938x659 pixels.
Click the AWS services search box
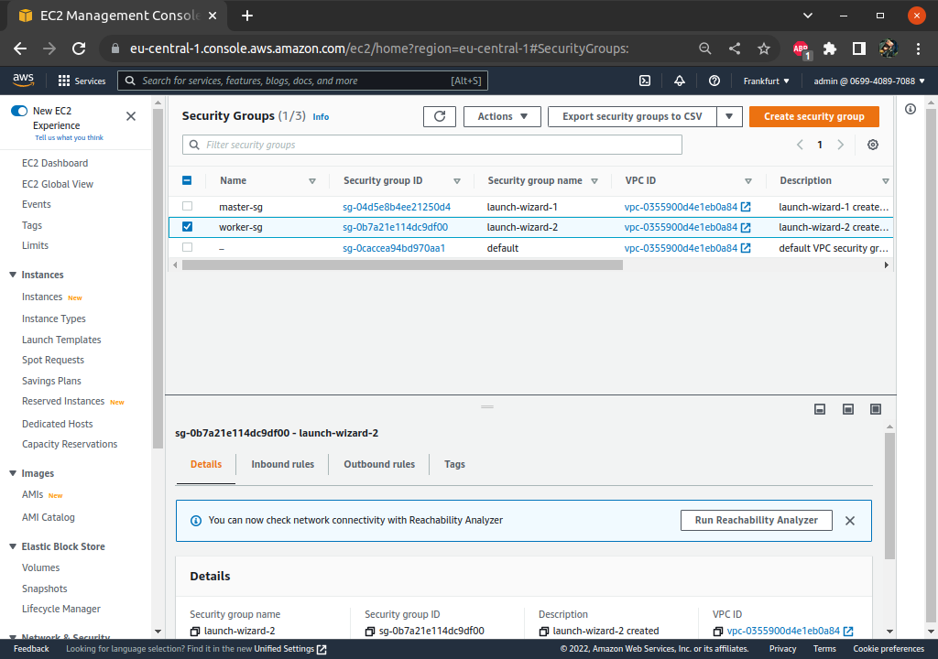pyautogui.click(x=302, y=81)
